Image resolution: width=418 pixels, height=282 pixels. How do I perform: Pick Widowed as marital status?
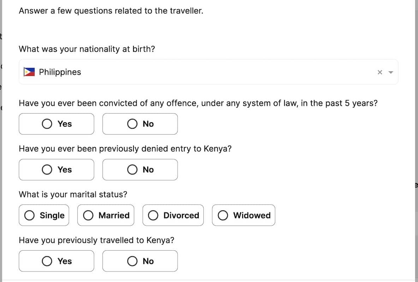click(x=244, y=215)
